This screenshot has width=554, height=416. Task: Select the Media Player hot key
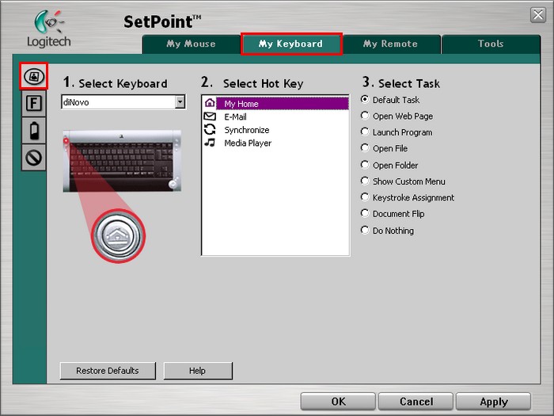247,143
